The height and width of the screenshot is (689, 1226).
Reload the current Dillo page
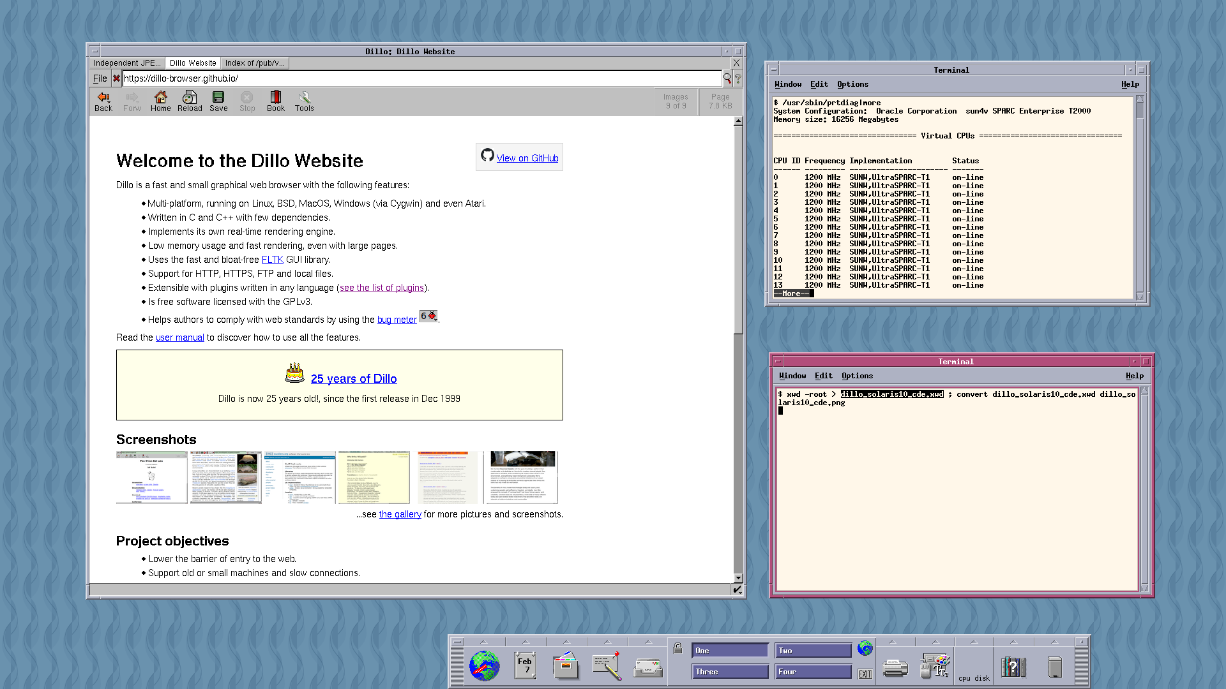pos(190,101)
